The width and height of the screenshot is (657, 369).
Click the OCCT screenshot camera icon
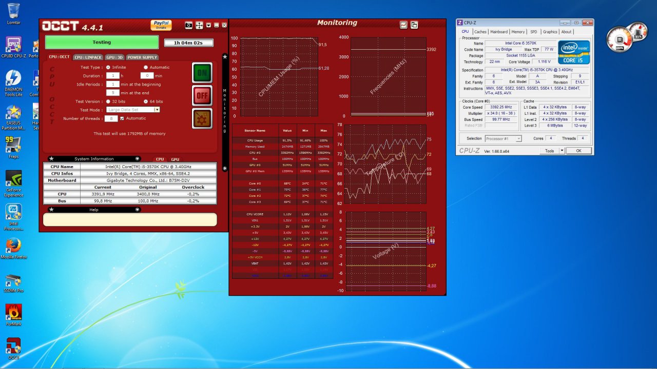189,25
